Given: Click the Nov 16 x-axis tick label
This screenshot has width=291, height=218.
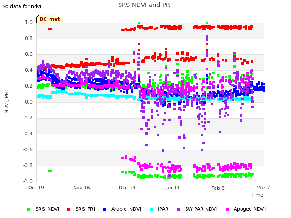Looking at the screenshot, I should coord(81,188).
